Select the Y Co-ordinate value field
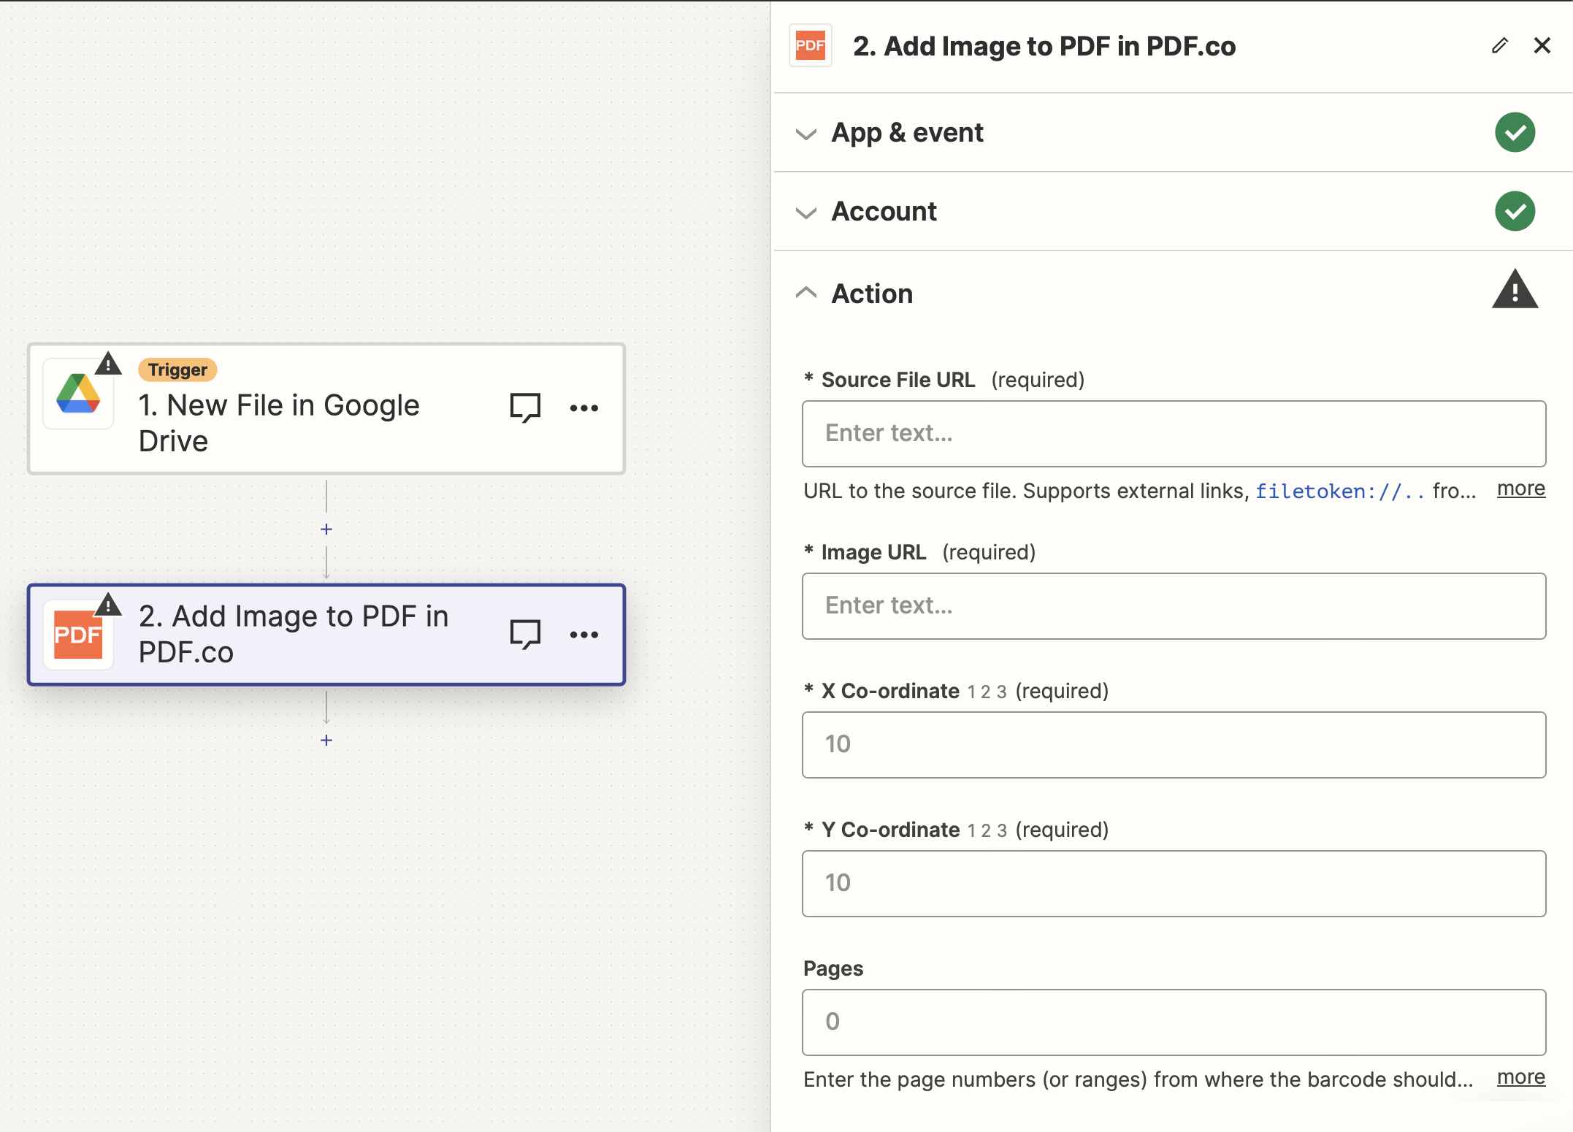Viewport: 1573px width, 1132px height. [x=1173, y=883]
